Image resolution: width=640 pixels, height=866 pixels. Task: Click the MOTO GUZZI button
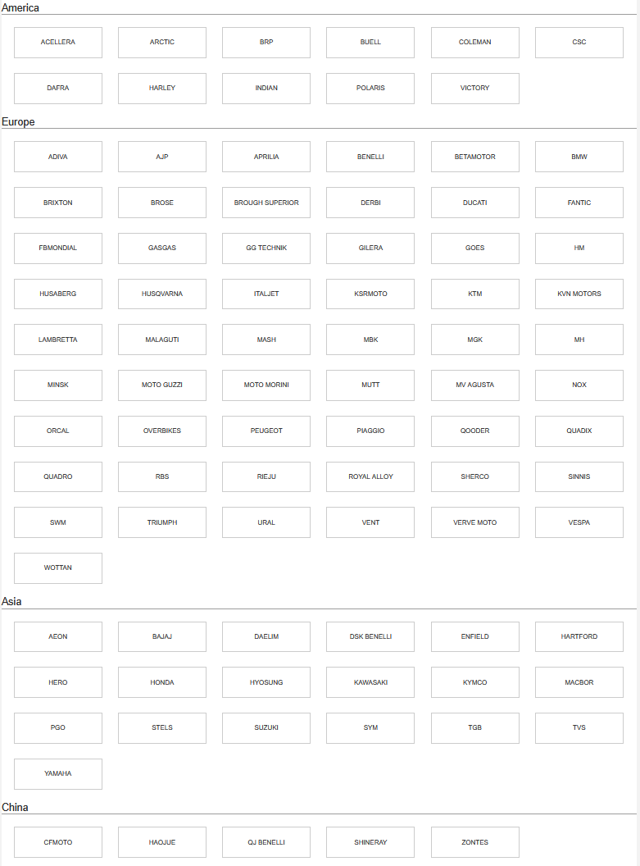point(162,385)
